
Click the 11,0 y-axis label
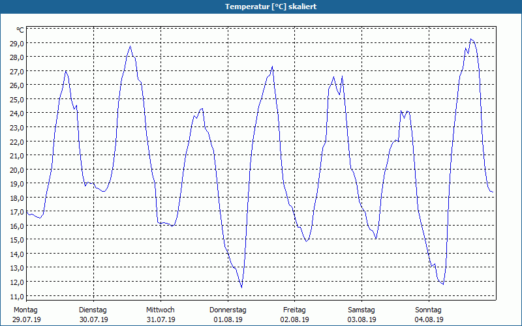(18, 296)
